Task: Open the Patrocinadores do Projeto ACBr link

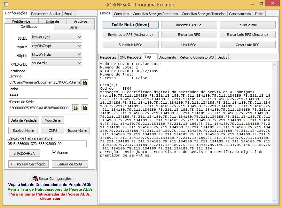Action: tap(50, 189)
